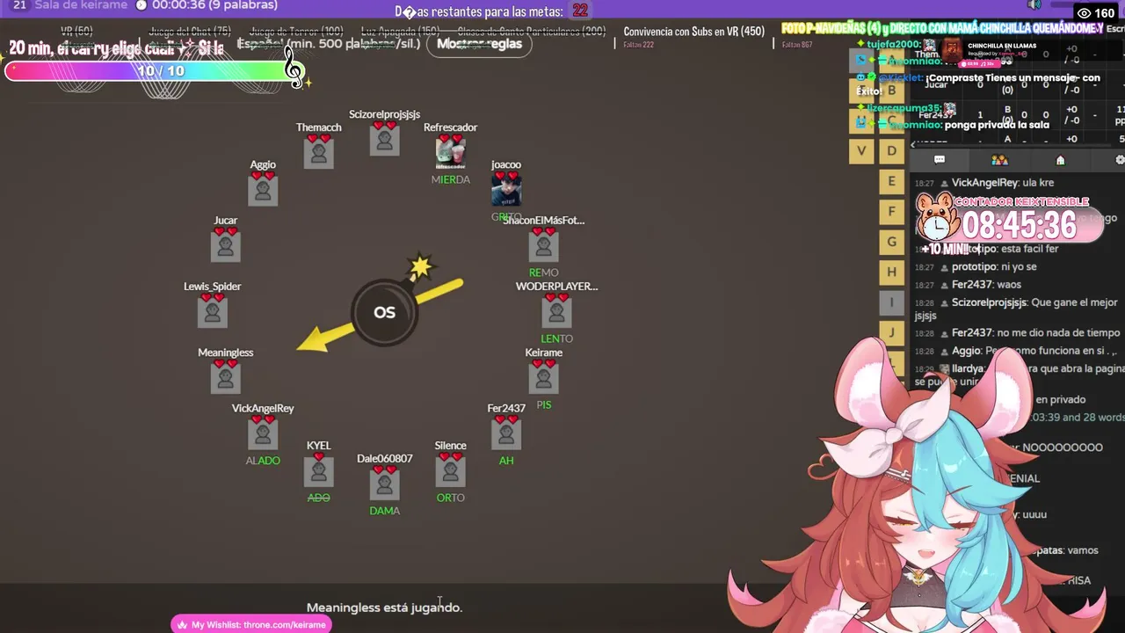Click the word ORTO under Silence
The width and height of the screenshot is (1125, 633).
pos(450,498)
